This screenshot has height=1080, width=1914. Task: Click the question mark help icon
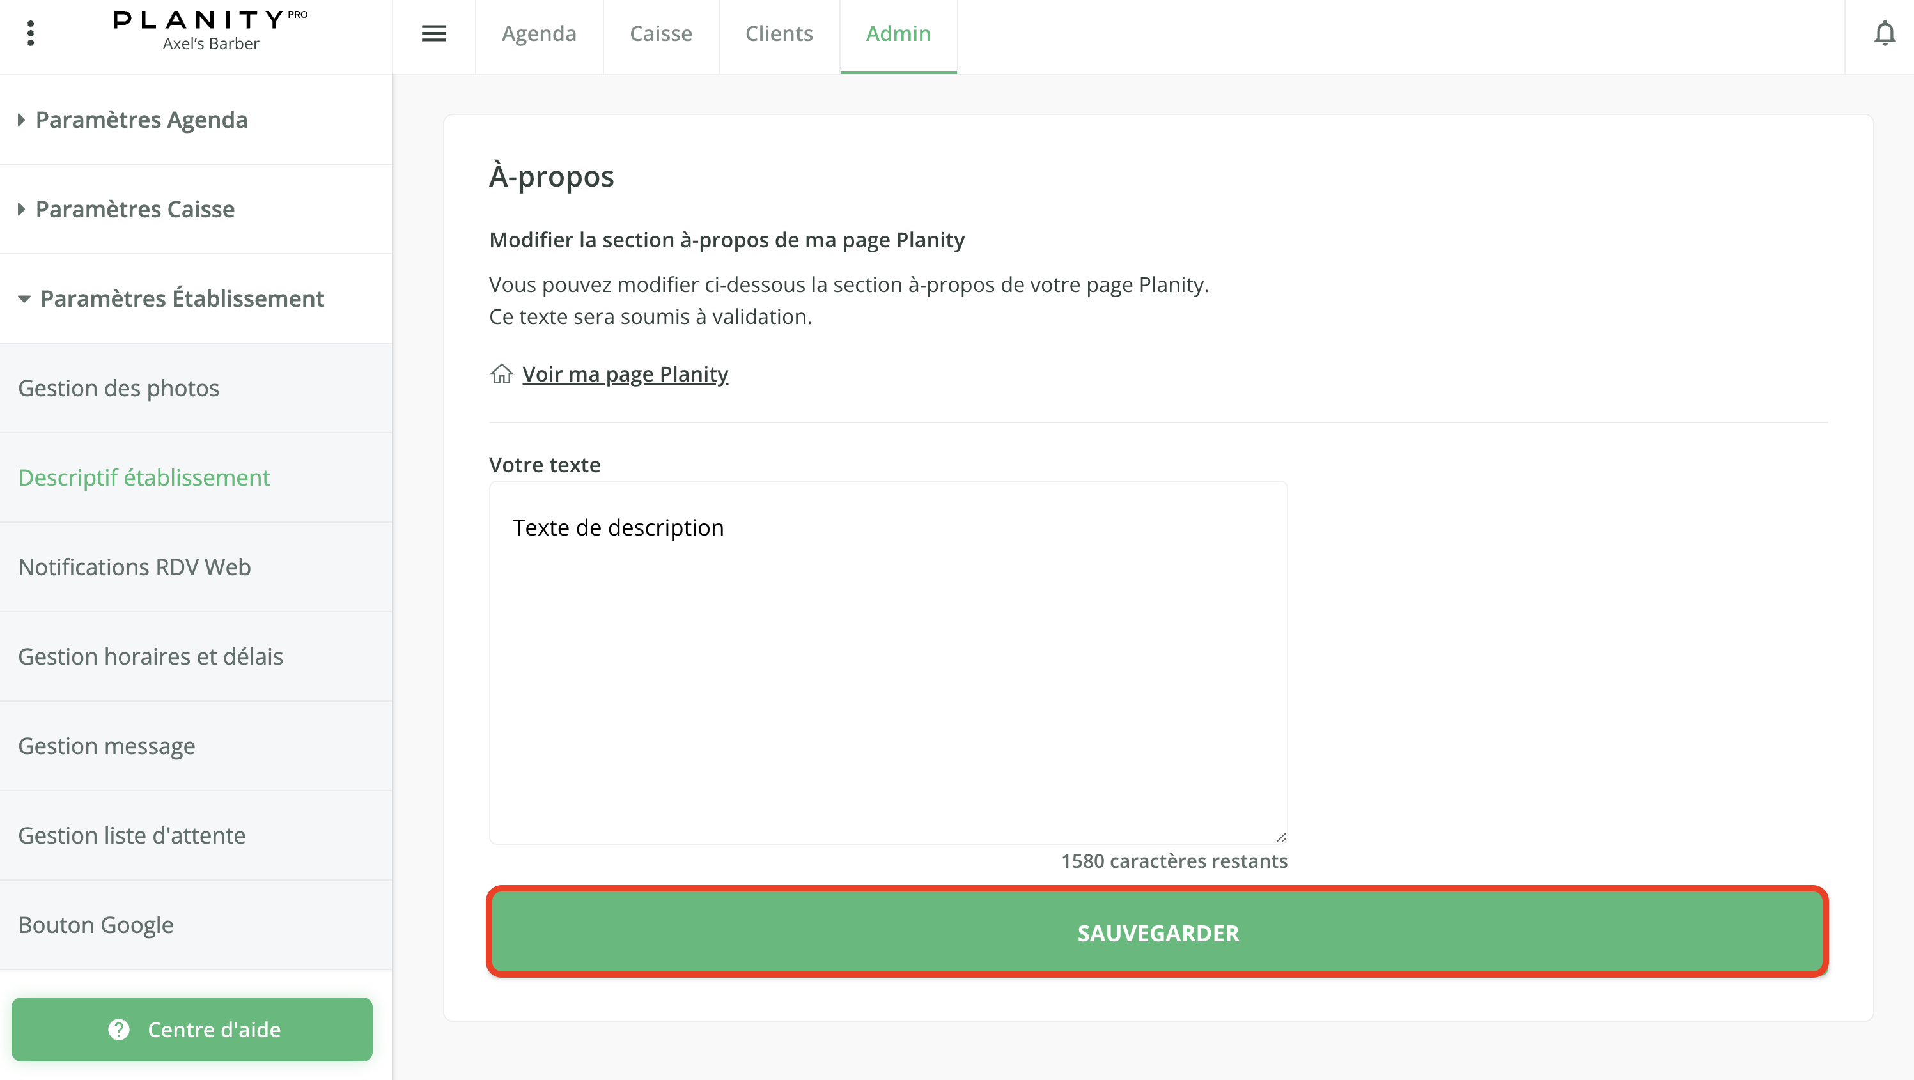pos(119,1030)
